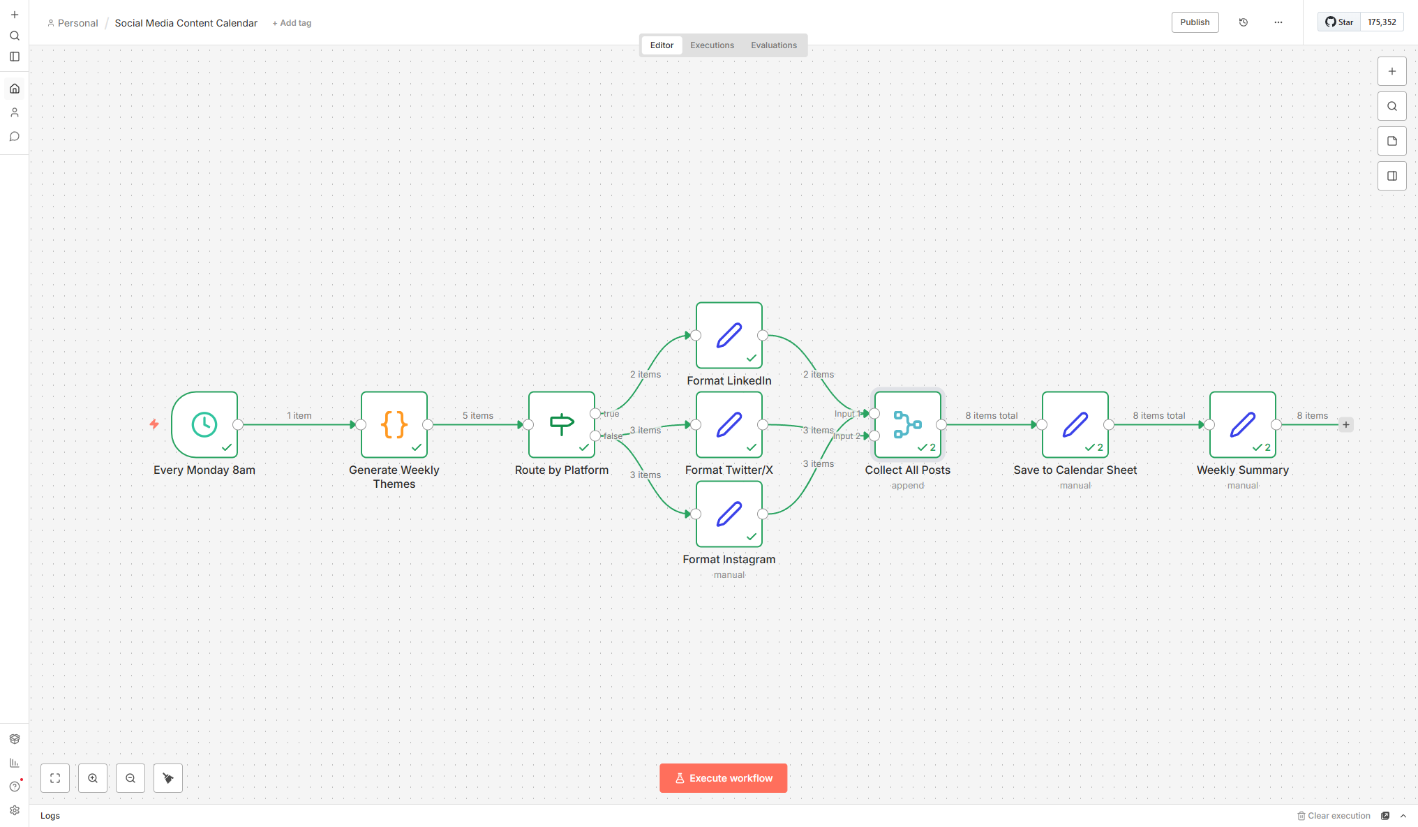
Task: Open the Route by Platform node
Action: click(561, 425)
